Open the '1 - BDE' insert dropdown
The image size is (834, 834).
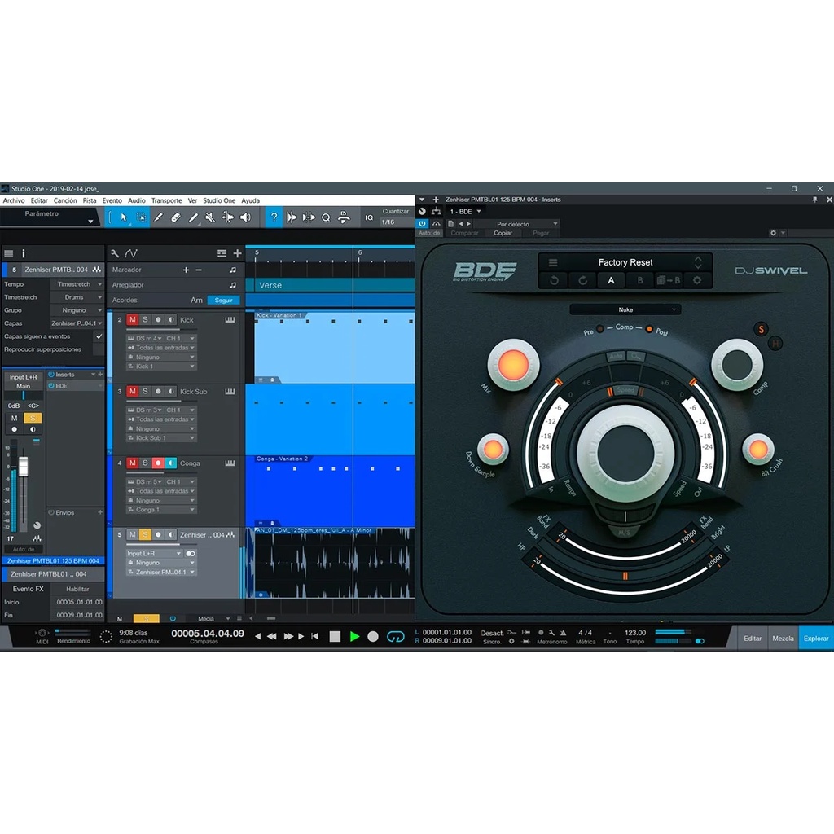[465, 212]
